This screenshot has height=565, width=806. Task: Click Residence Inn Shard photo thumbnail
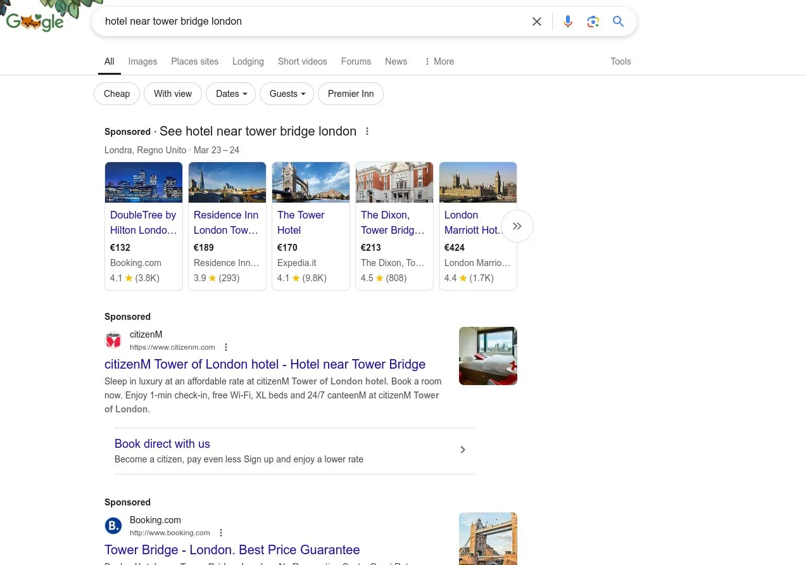(227, 182)
